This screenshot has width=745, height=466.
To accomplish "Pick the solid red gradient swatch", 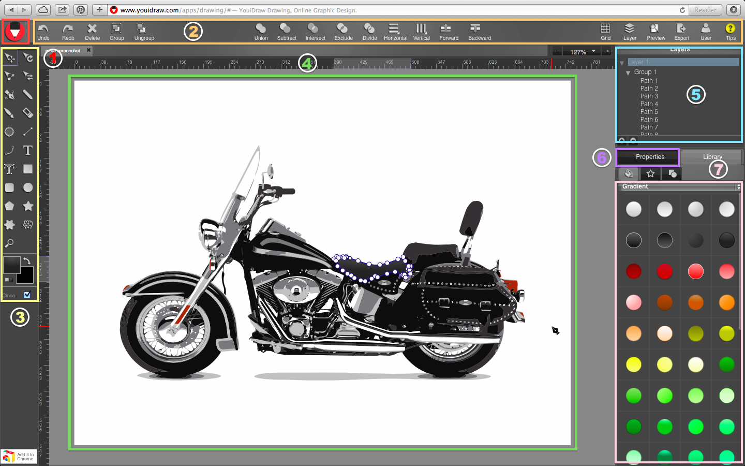I will point(664,271).
